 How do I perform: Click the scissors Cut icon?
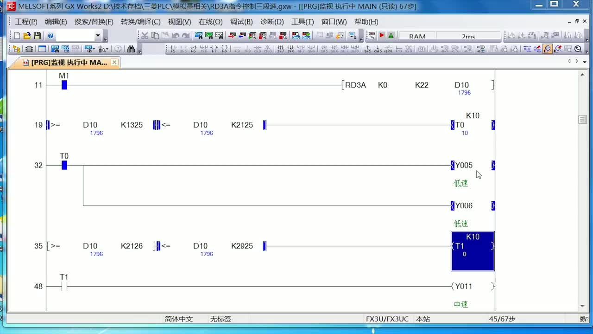(x=145, y=36)
